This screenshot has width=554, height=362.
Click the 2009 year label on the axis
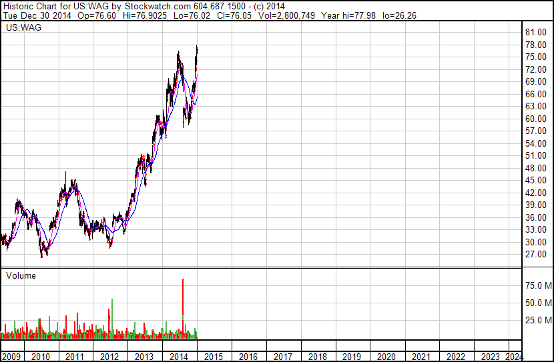click(11, 357)
